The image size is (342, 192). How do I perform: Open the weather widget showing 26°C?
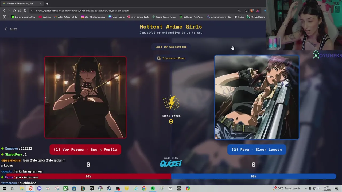pyautogui.click(x=287, y=189)
